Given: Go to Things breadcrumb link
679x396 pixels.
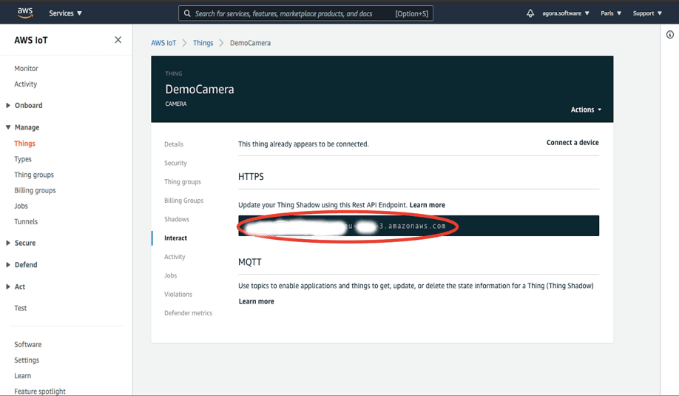Looking at the screenshot, I should (203, 43).
